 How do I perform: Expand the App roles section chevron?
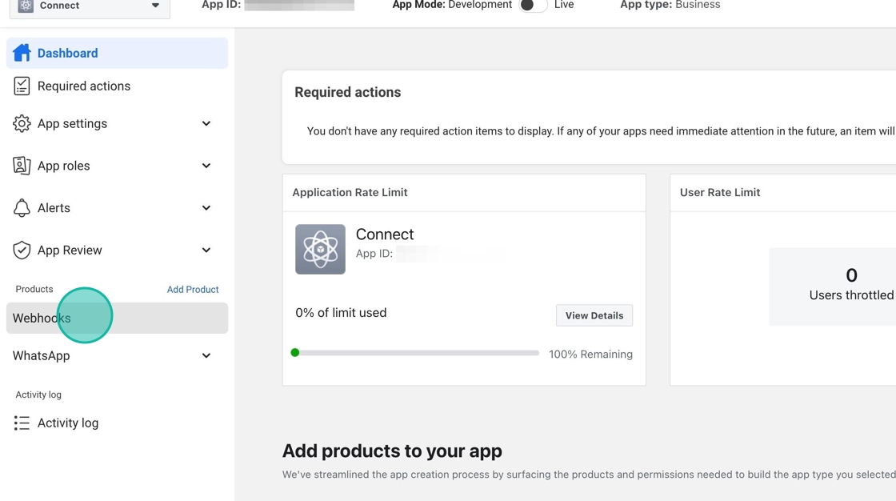click(x=206, y=166)
